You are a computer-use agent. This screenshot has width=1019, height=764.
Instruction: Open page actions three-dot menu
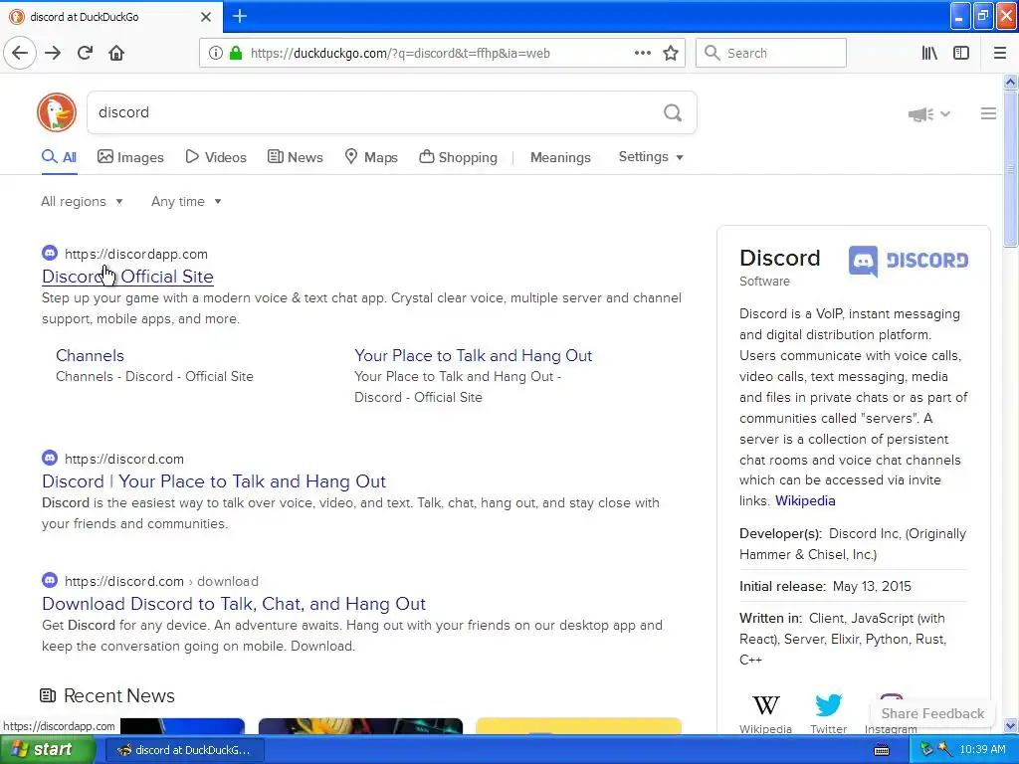pos(642,53)
